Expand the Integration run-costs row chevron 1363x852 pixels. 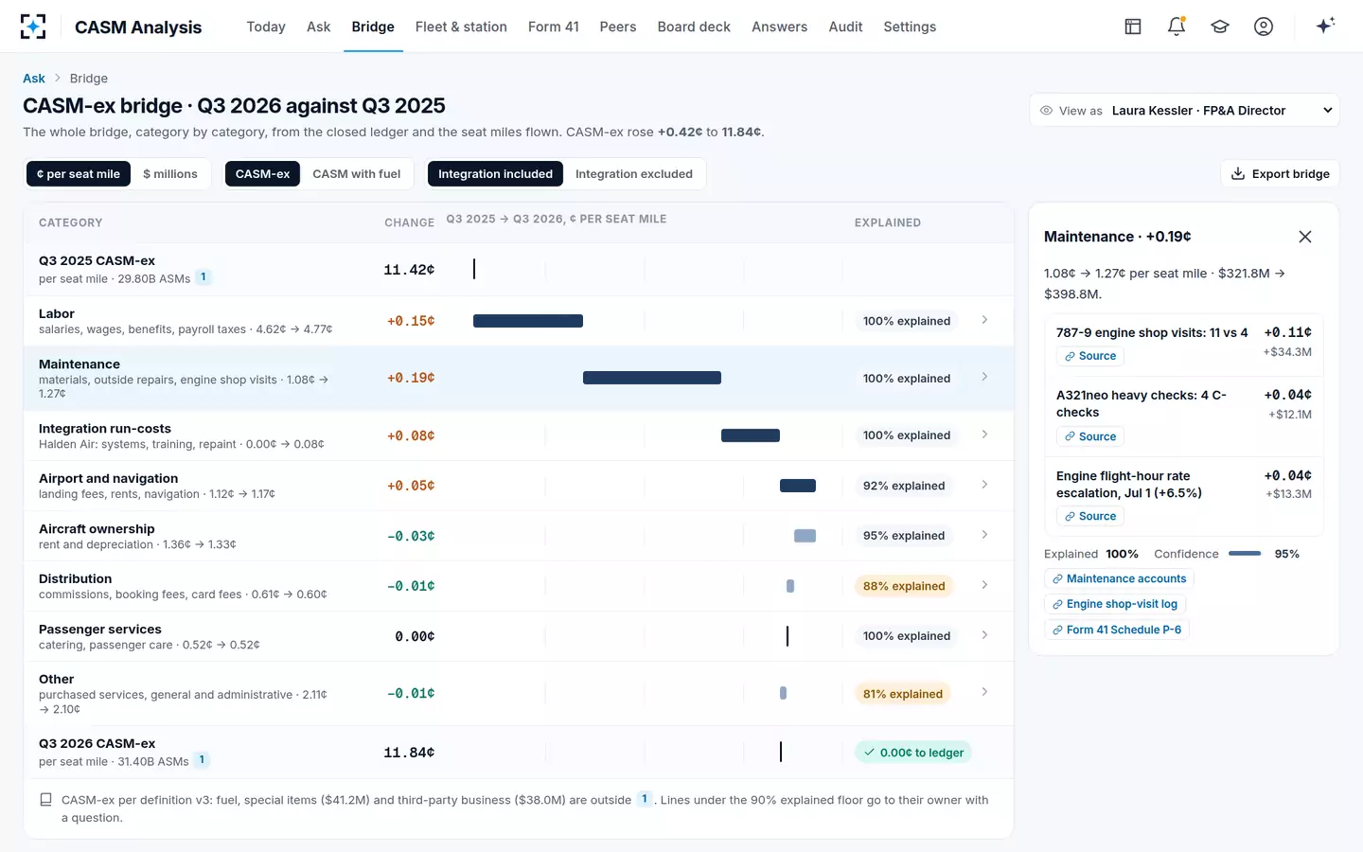984,435
